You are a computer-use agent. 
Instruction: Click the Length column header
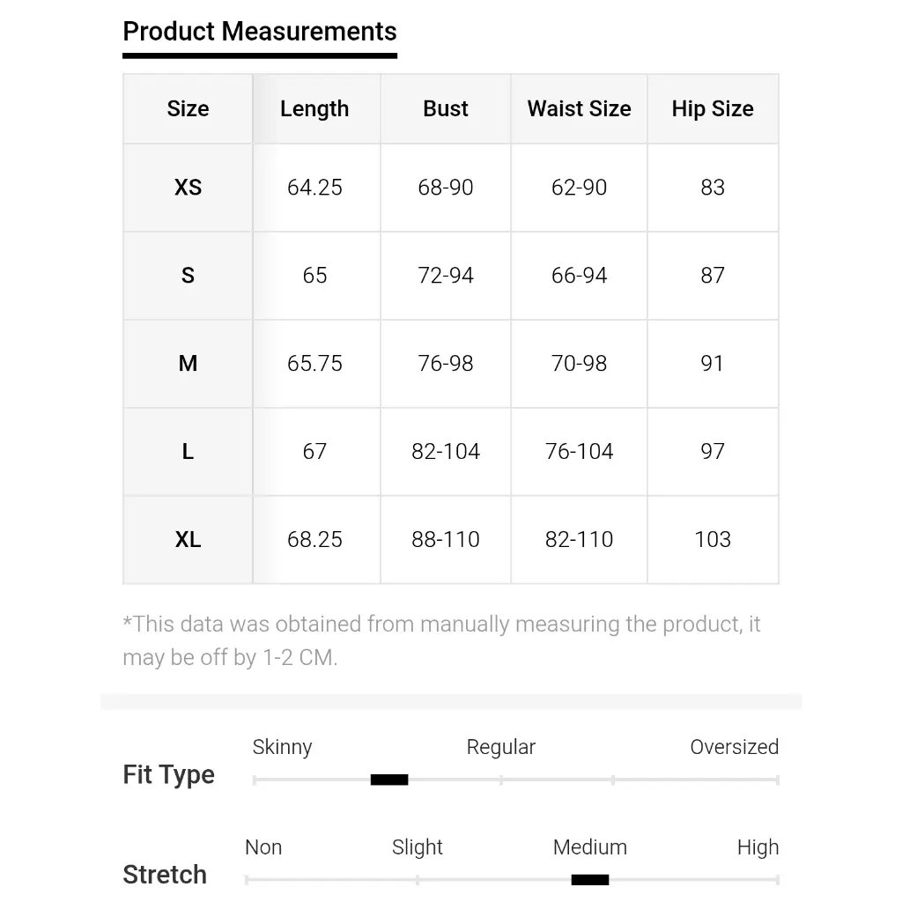click(x=314, y=109)
